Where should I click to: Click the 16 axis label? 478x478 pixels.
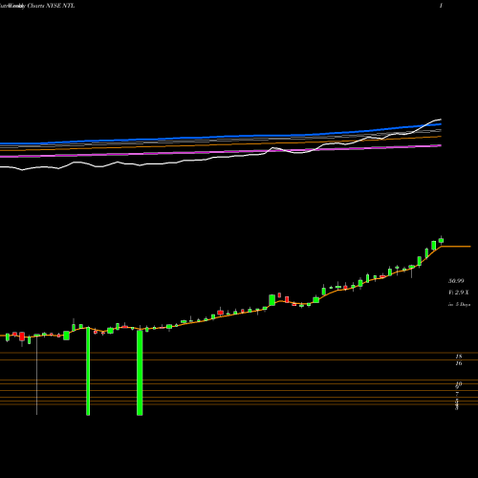459,363
